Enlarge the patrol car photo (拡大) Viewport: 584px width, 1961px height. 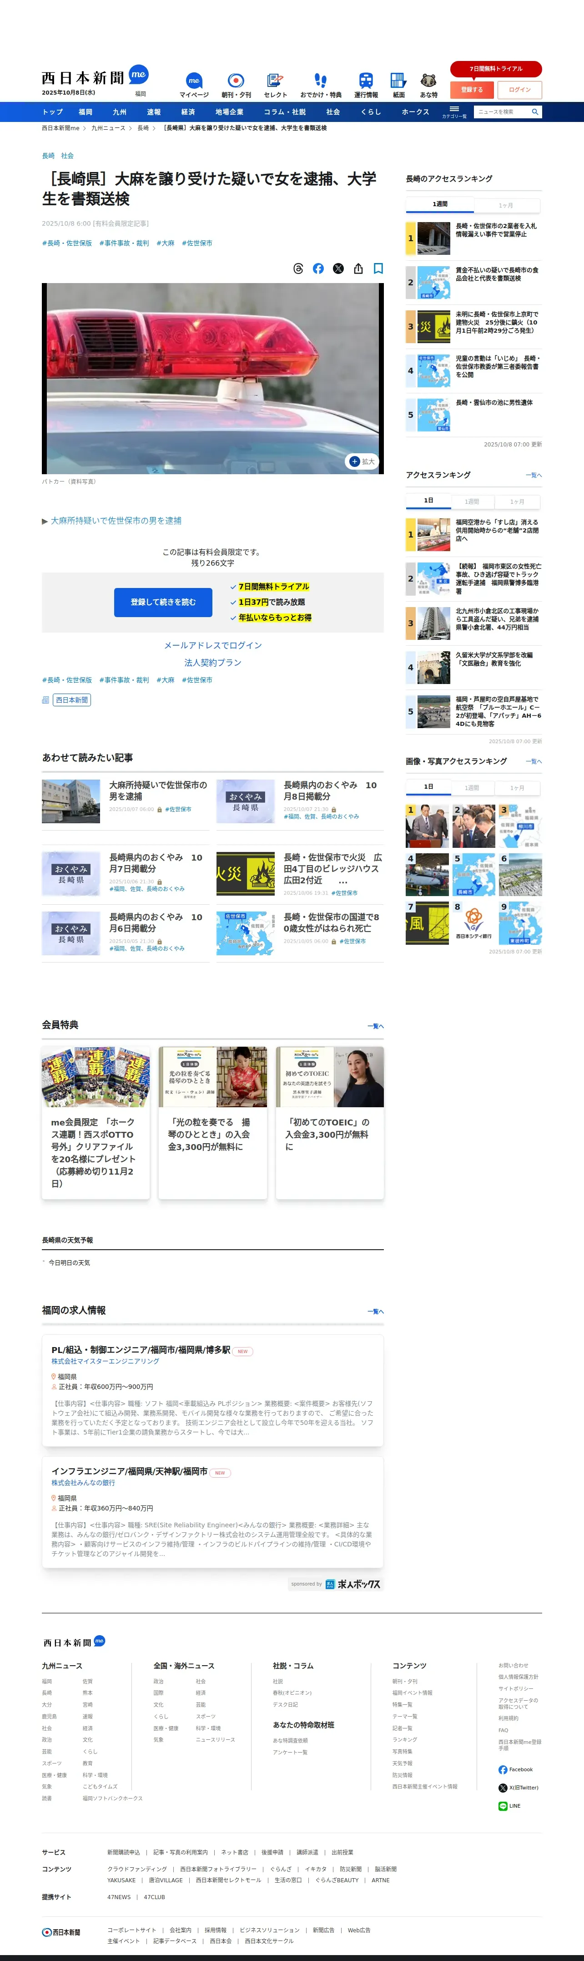(x=362, y=461)
